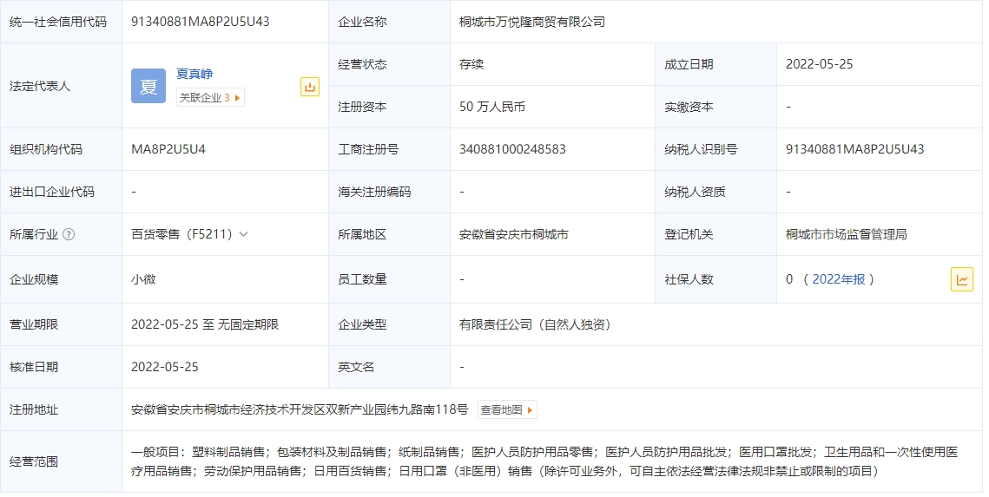This screenshot has height=497, width=989.
Task: Click company type 有限责任公司（自然人独资）
Action: [535, 324]
